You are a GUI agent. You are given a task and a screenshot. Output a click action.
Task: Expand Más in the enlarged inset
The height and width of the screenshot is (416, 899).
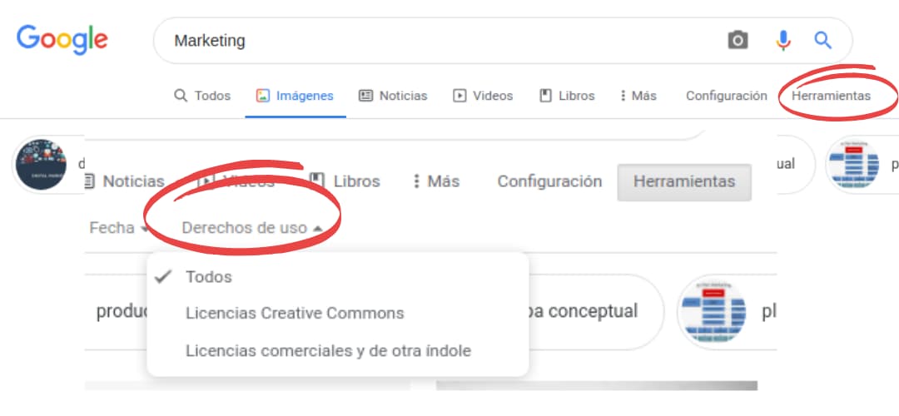point(436,181)
